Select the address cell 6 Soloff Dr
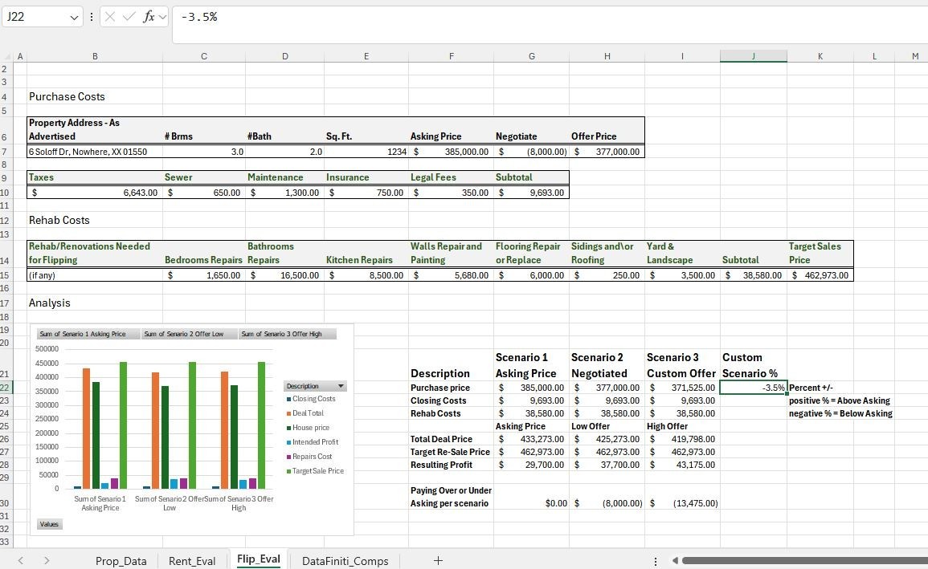 [95, 151]
